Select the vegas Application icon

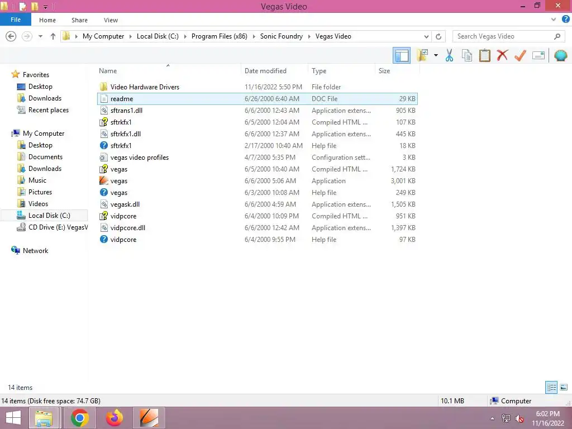(x=104, y=180)
